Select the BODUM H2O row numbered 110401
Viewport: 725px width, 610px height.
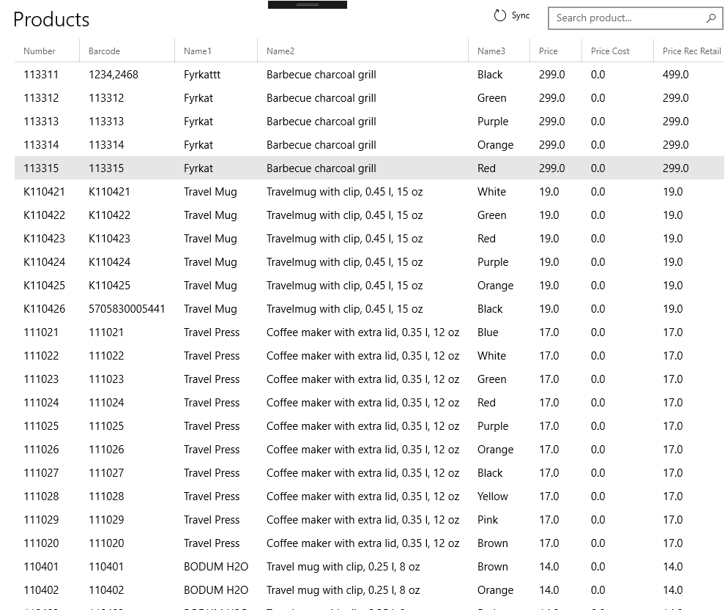(41, 567)
